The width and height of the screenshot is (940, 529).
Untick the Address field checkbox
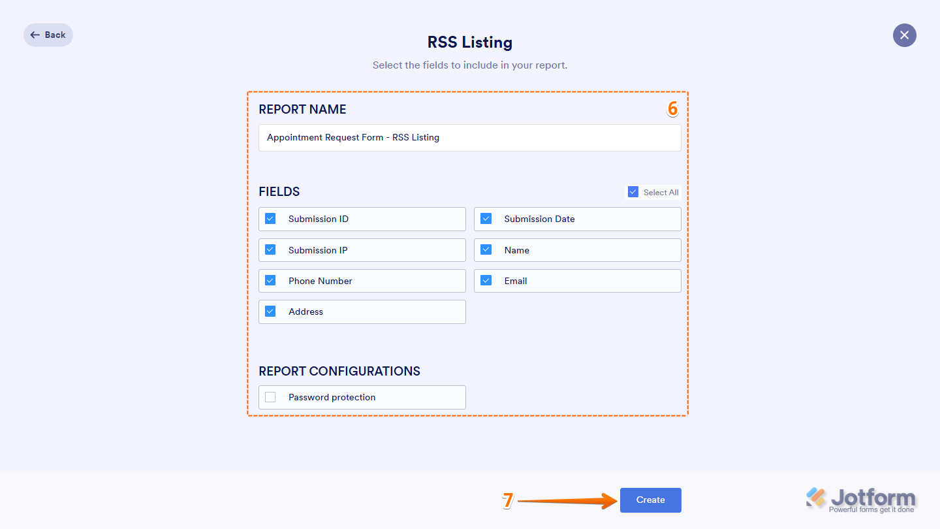tap(270, 312)
